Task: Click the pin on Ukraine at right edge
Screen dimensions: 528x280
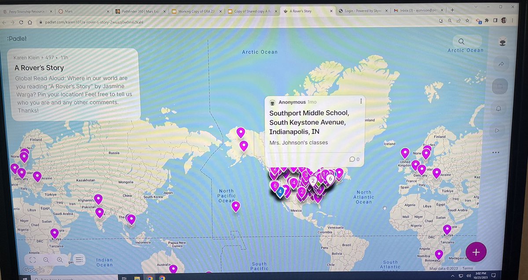Action: tap(436, 173)
